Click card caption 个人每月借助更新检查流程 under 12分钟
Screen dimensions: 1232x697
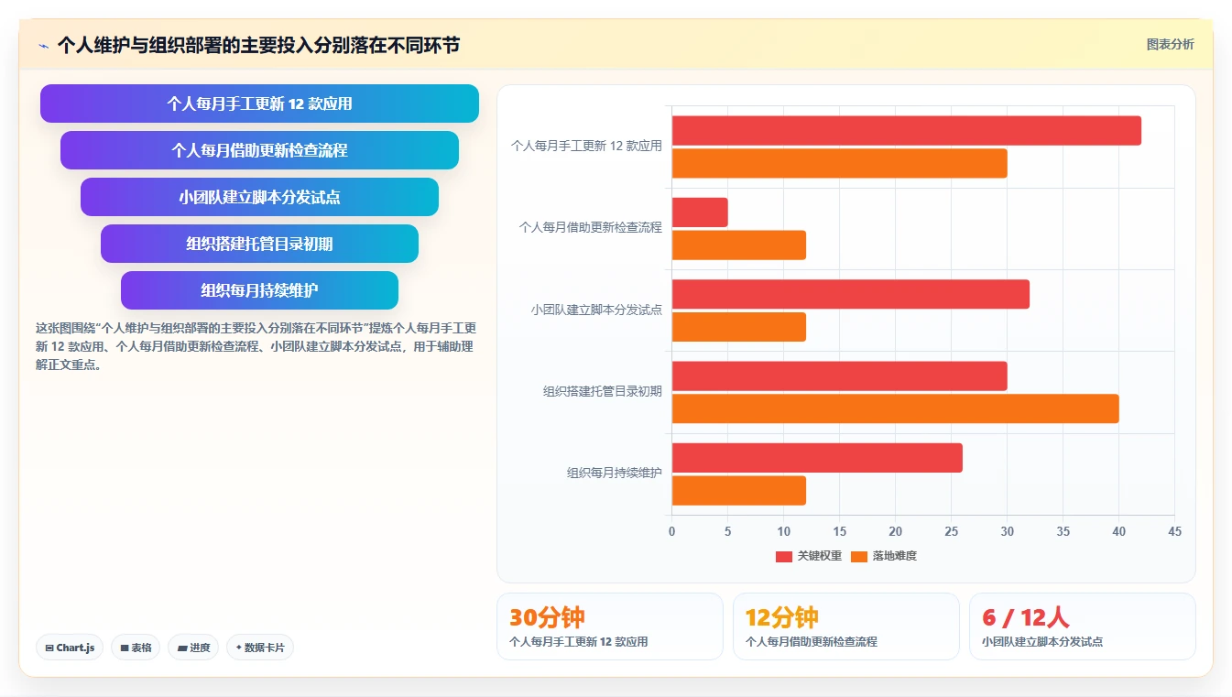pos(812,642)
